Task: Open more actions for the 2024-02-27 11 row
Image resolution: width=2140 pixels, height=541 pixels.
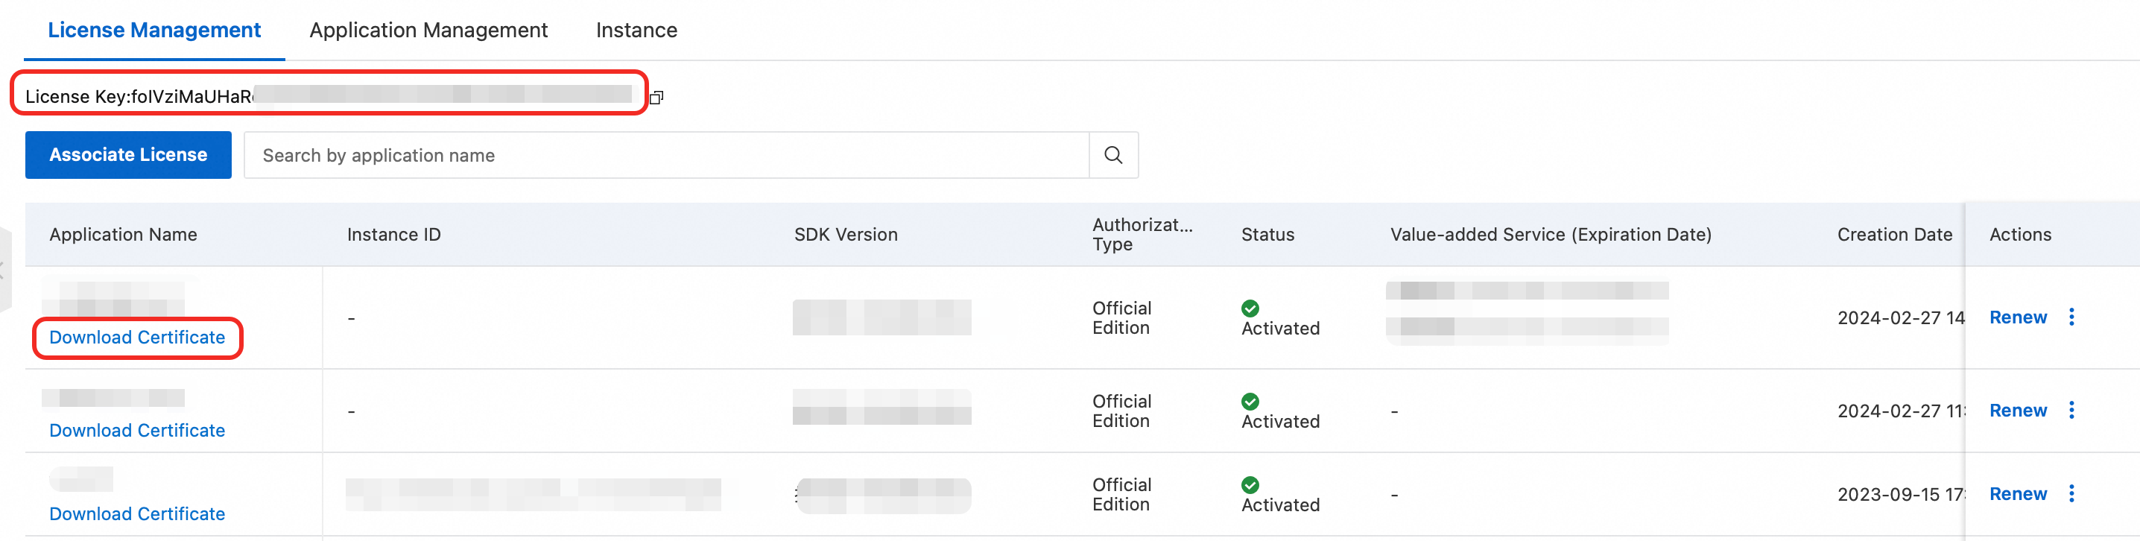Action: click(x=2071, y=410)
